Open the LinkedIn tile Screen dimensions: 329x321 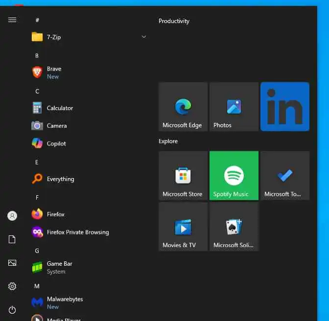285,107
